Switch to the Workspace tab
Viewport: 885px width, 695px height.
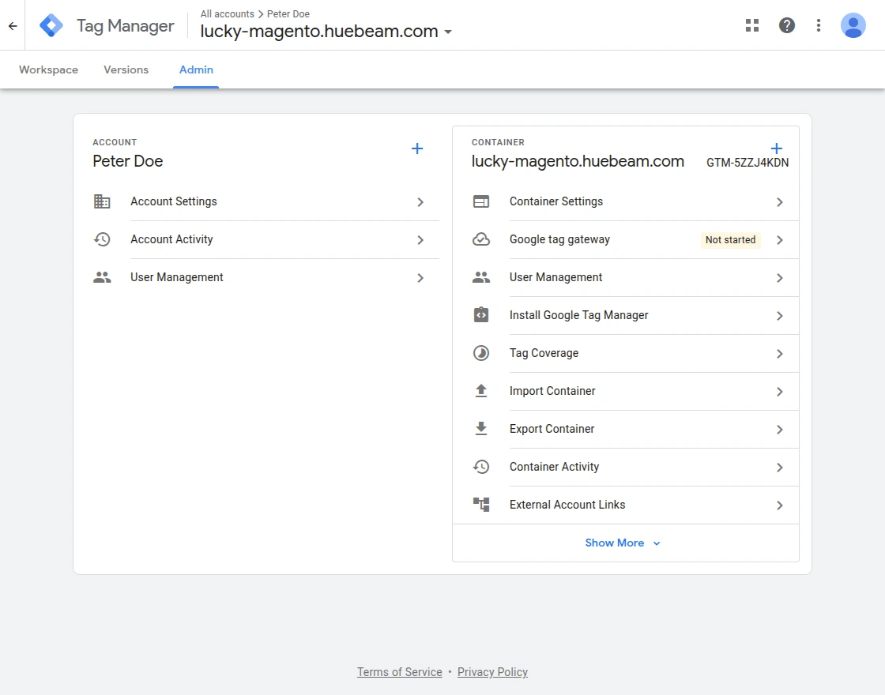coord(48,69)
